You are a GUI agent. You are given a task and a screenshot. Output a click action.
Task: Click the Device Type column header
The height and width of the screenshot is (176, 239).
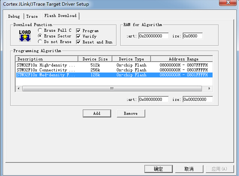click(131, 59)
